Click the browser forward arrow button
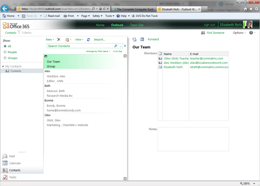This screenshot has width=260, height=186. 12,8
